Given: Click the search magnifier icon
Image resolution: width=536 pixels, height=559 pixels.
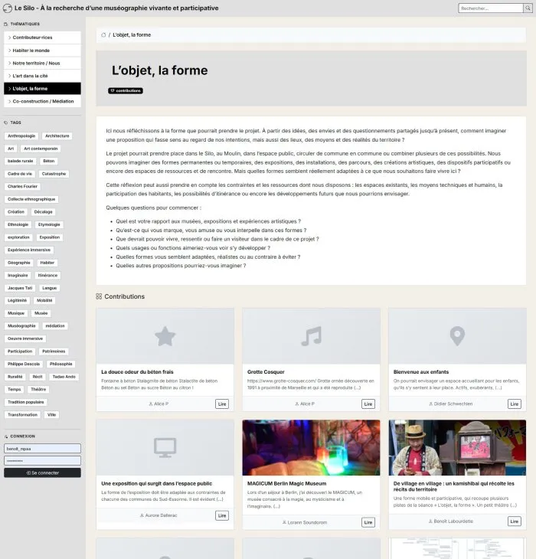Looking at the screenshot, I should (x=528, y=8).
